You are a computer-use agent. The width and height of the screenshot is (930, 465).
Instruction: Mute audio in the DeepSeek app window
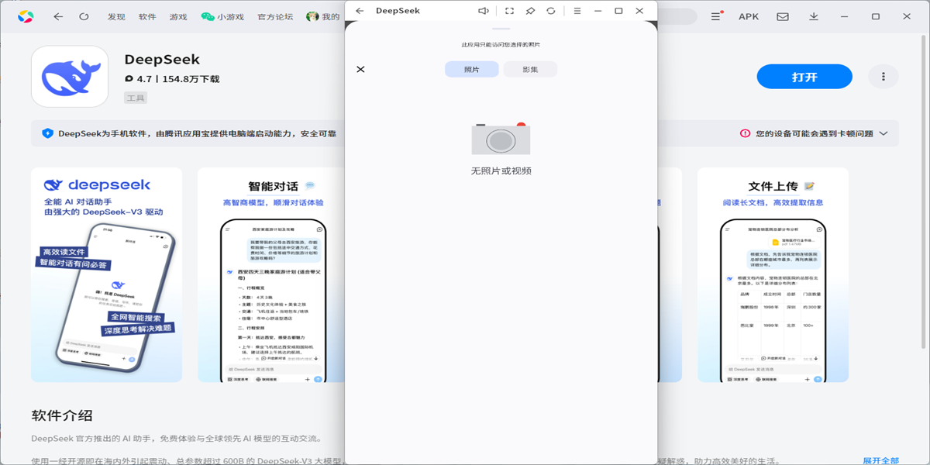coord(483,11)
